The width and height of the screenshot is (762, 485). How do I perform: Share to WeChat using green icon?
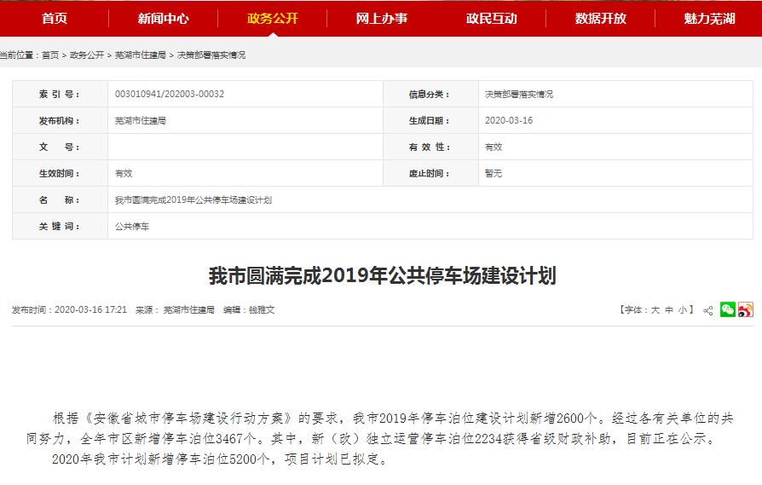click(x=728, y=309)
